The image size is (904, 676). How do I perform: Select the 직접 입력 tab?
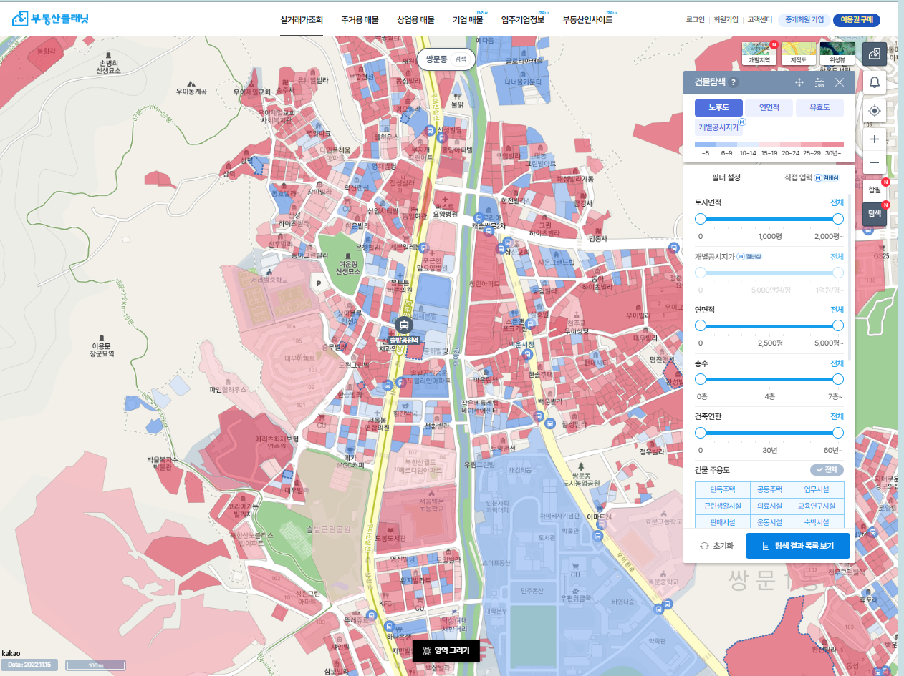coord(811,177)
